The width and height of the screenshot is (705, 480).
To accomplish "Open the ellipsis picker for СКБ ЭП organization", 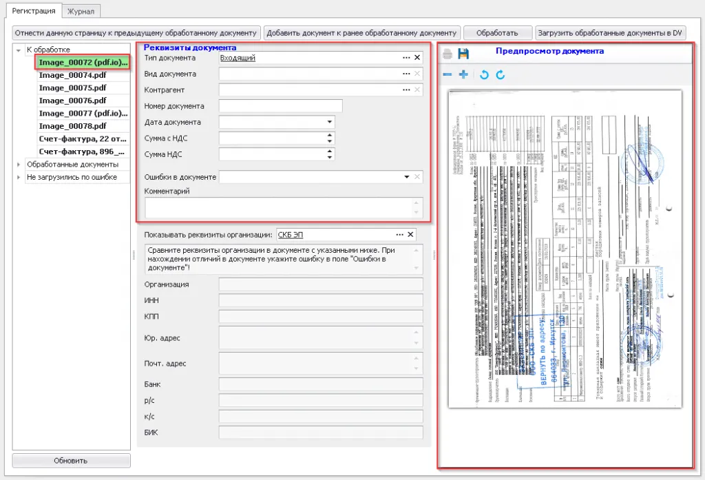I will coord(400,235).
